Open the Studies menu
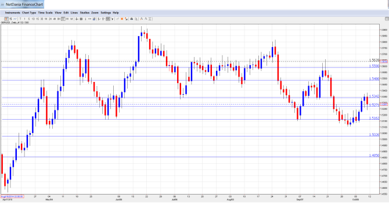Screen dimensions: 389x219 tap(85, 13)
